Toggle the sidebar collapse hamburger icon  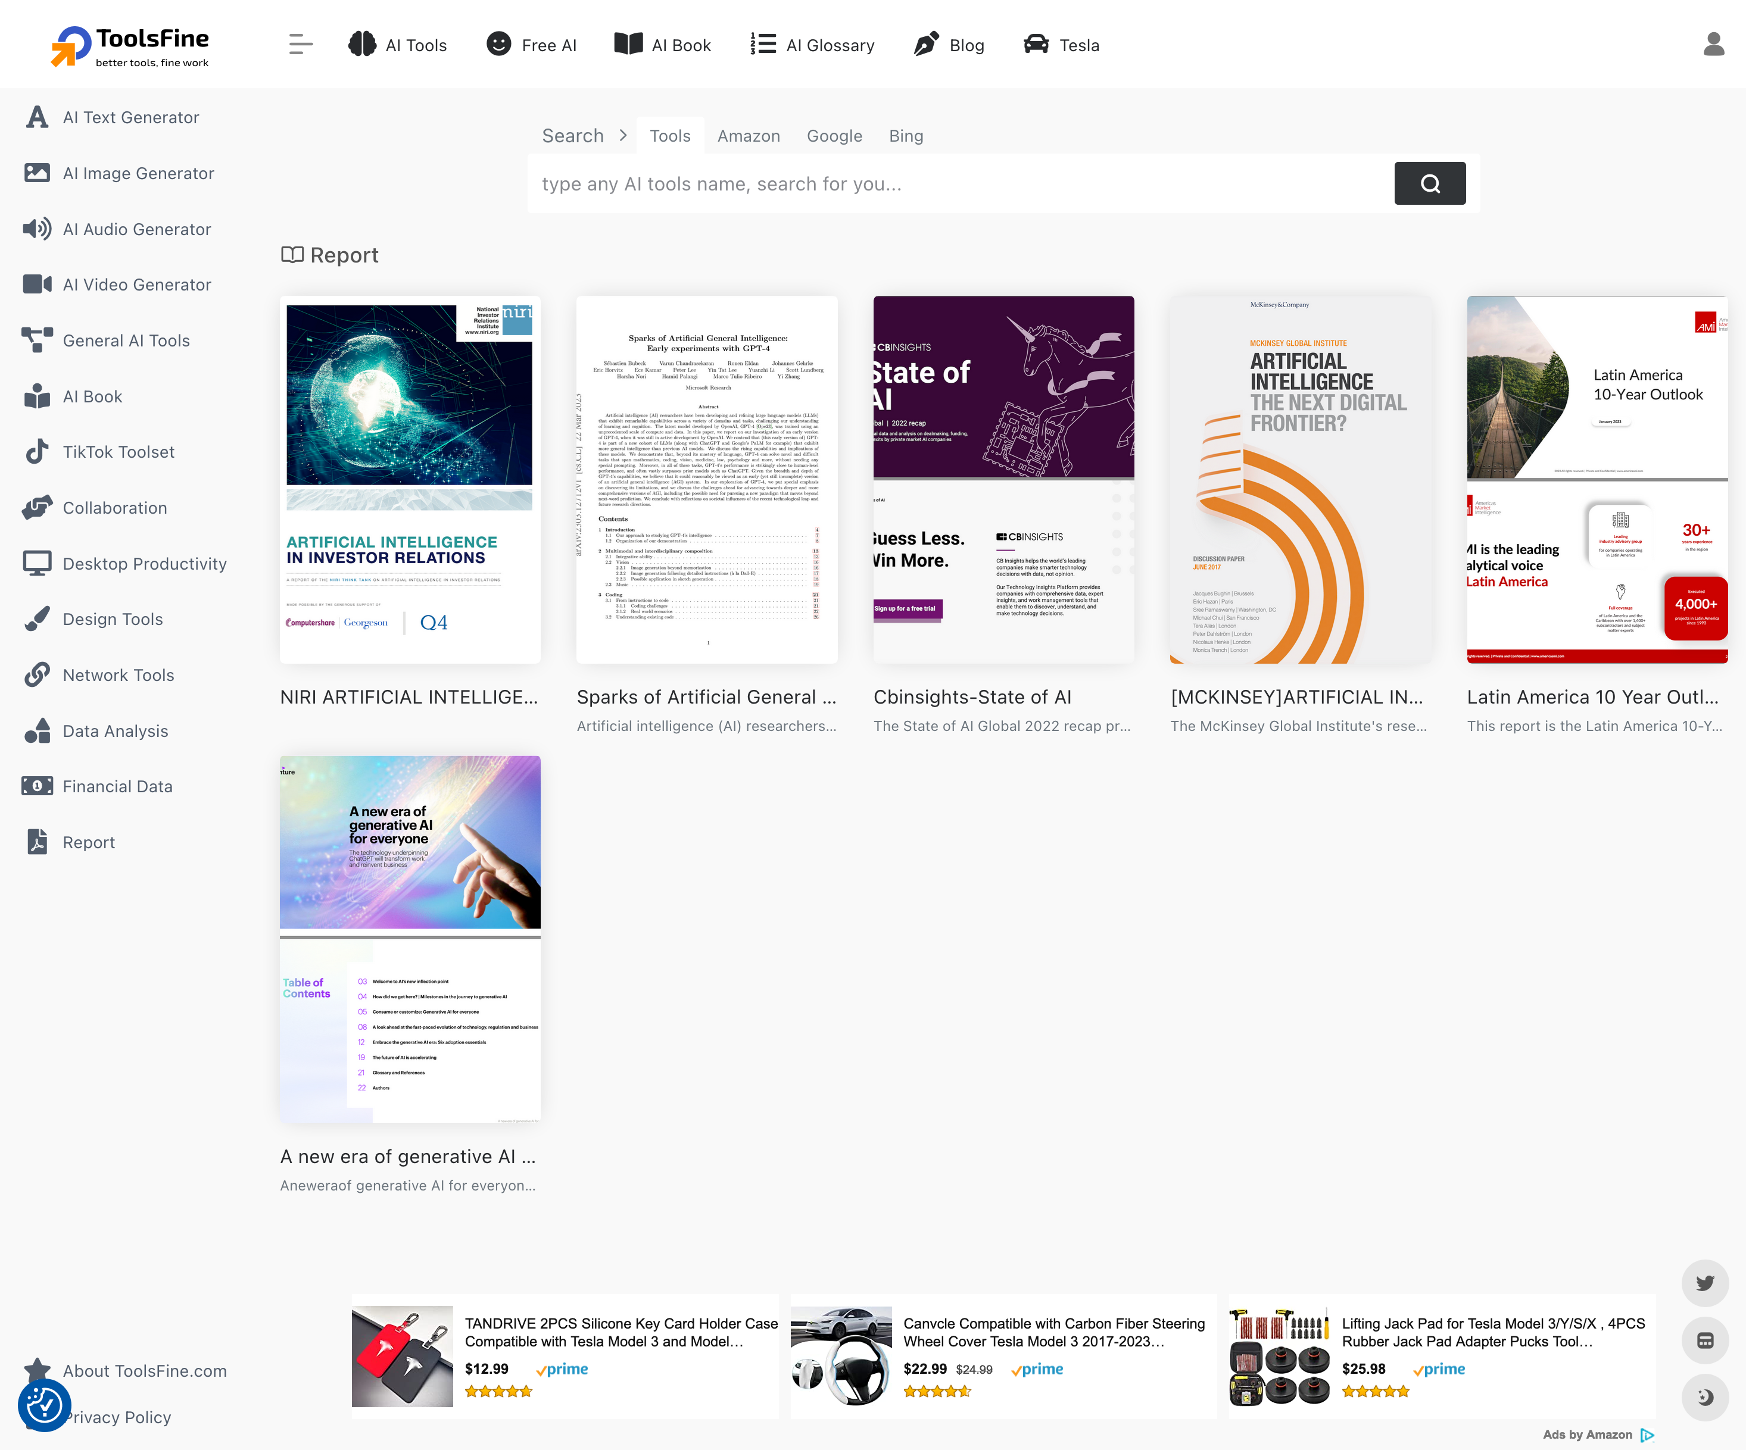300,45
